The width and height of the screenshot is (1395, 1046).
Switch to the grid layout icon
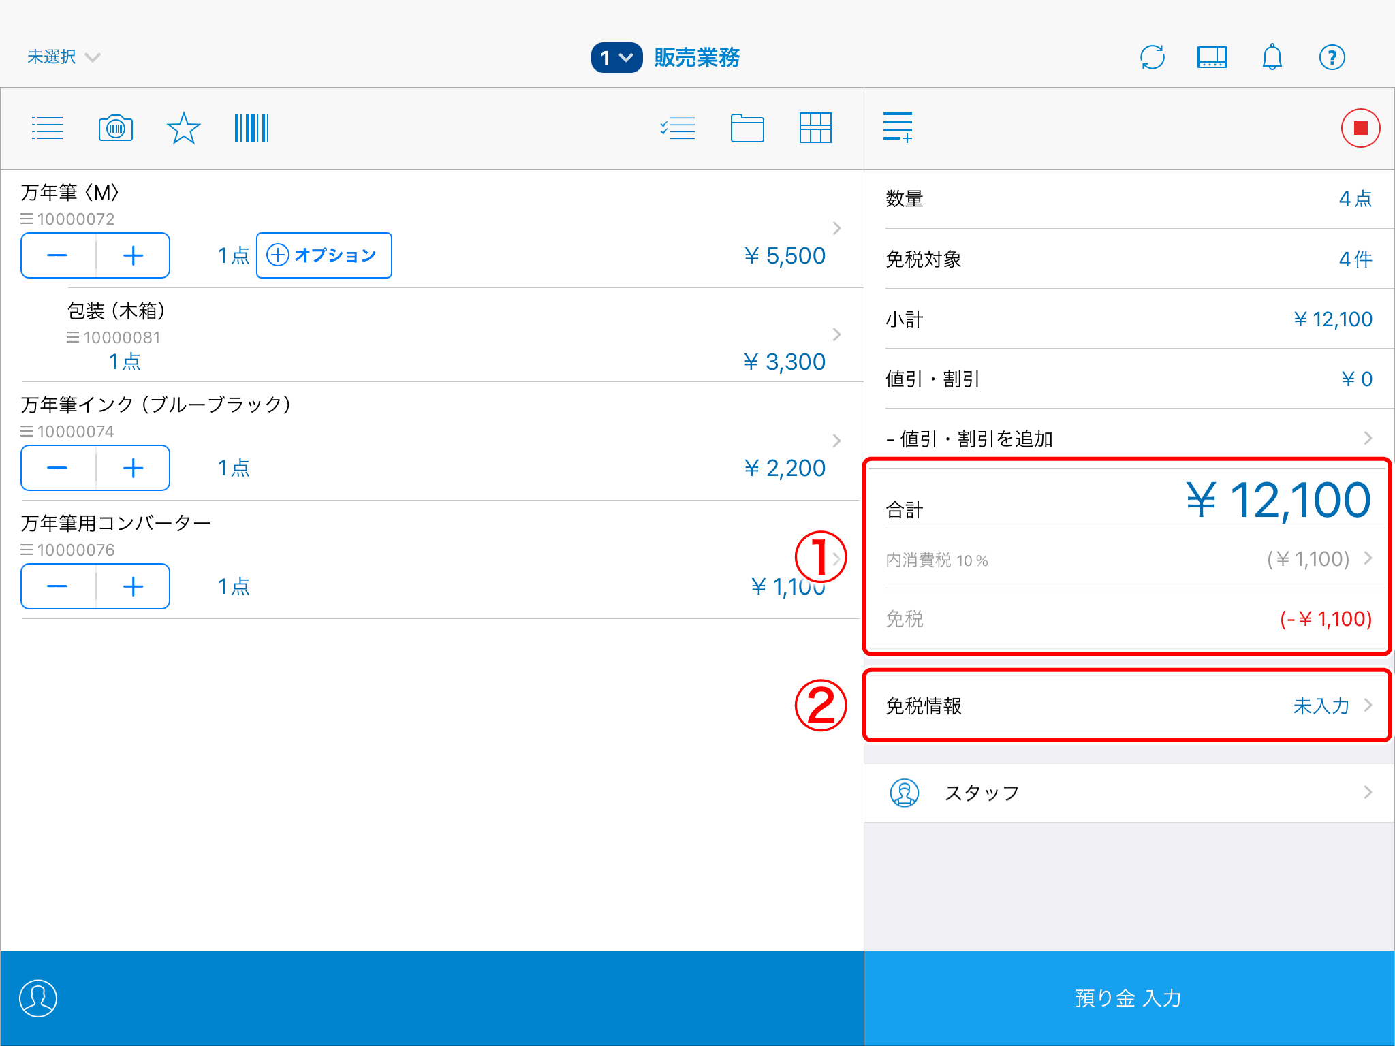click(815, 128)
